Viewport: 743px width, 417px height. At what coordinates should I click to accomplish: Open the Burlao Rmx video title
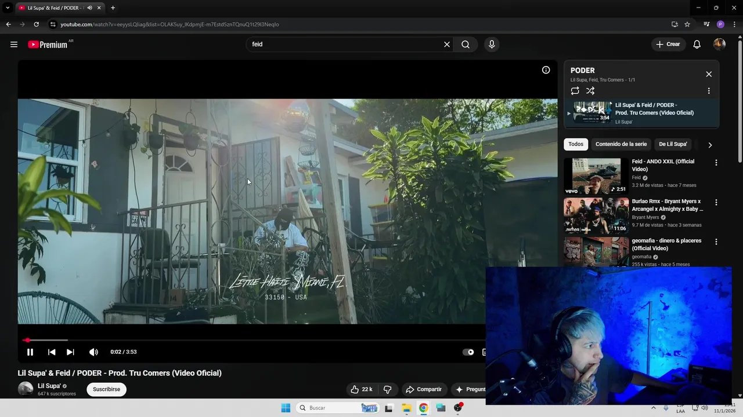point(668,205)
